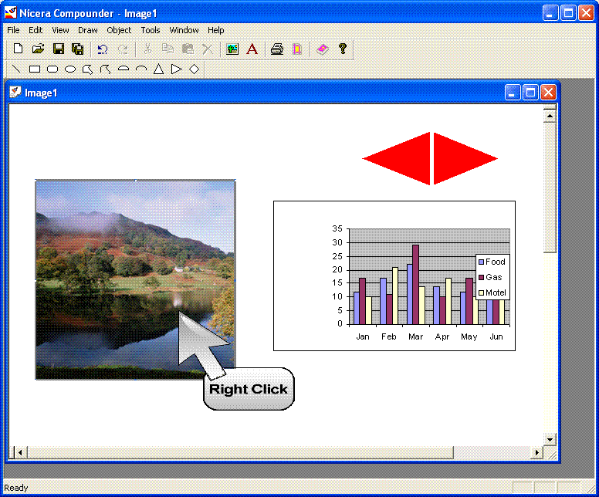This screenshot has height=497, width=599.
Task: Select the red letter A text tool
Action: tap(252, 49)
